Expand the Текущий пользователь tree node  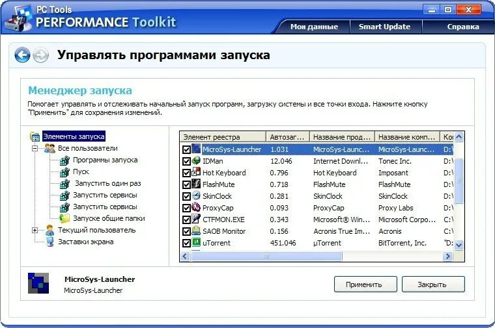(35, 230)
